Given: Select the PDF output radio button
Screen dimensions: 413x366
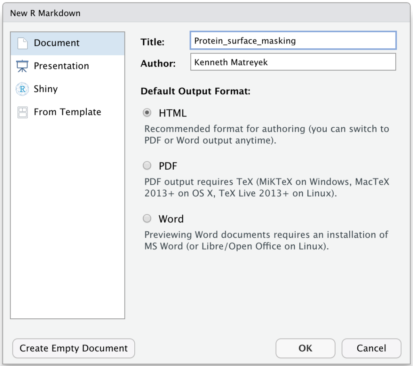Looking at the screenshot, I should tap(147, 166).
